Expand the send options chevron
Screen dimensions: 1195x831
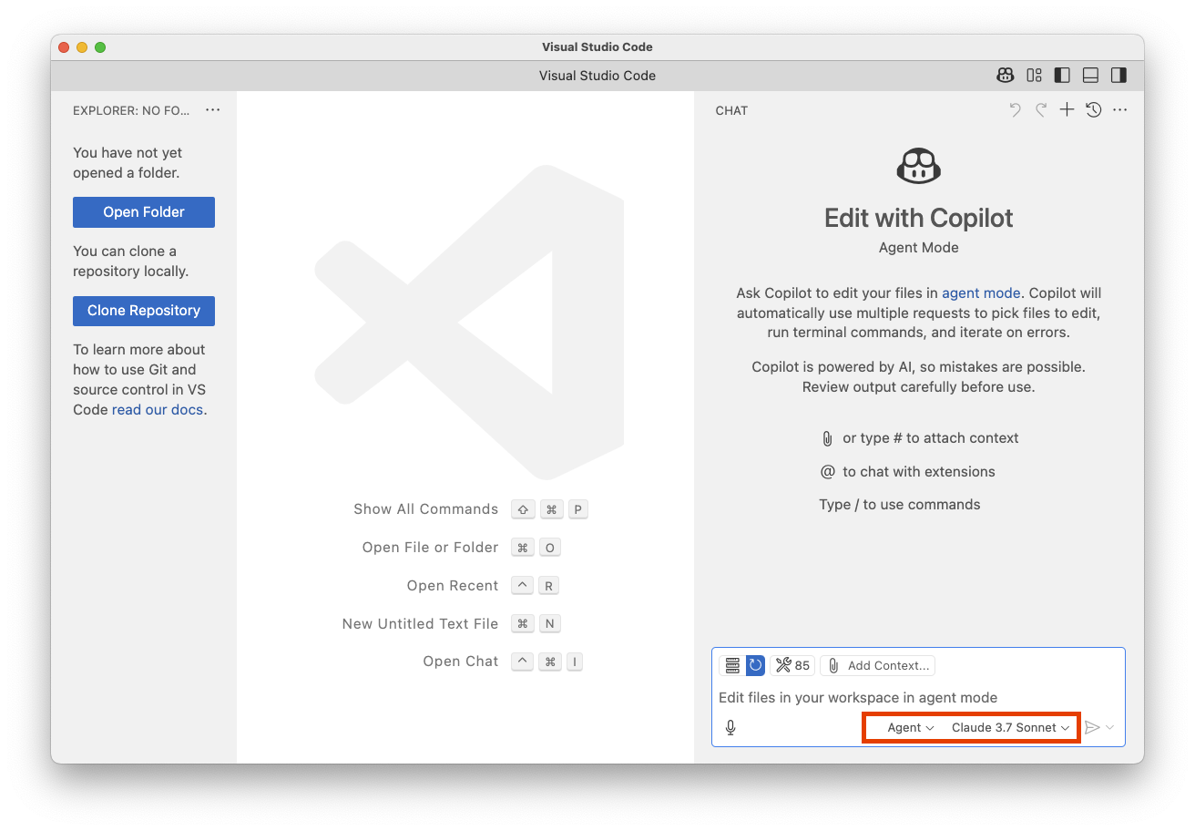coord(1110,727)
